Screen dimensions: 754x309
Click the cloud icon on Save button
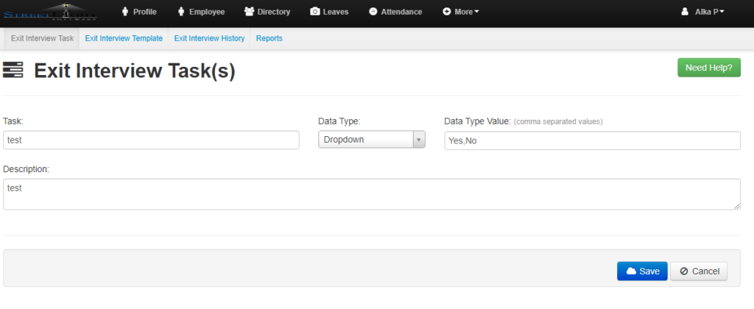point(631,271)
